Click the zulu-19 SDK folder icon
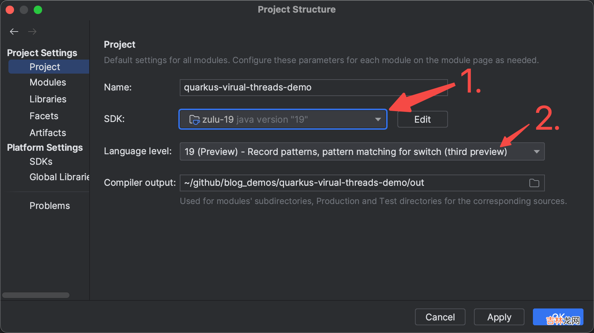The width and height of the screenshot is (594, 333). (194, 120)
